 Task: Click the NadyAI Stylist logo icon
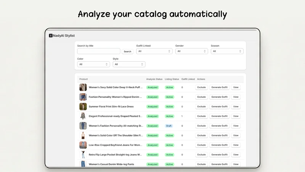coord(51,36)
